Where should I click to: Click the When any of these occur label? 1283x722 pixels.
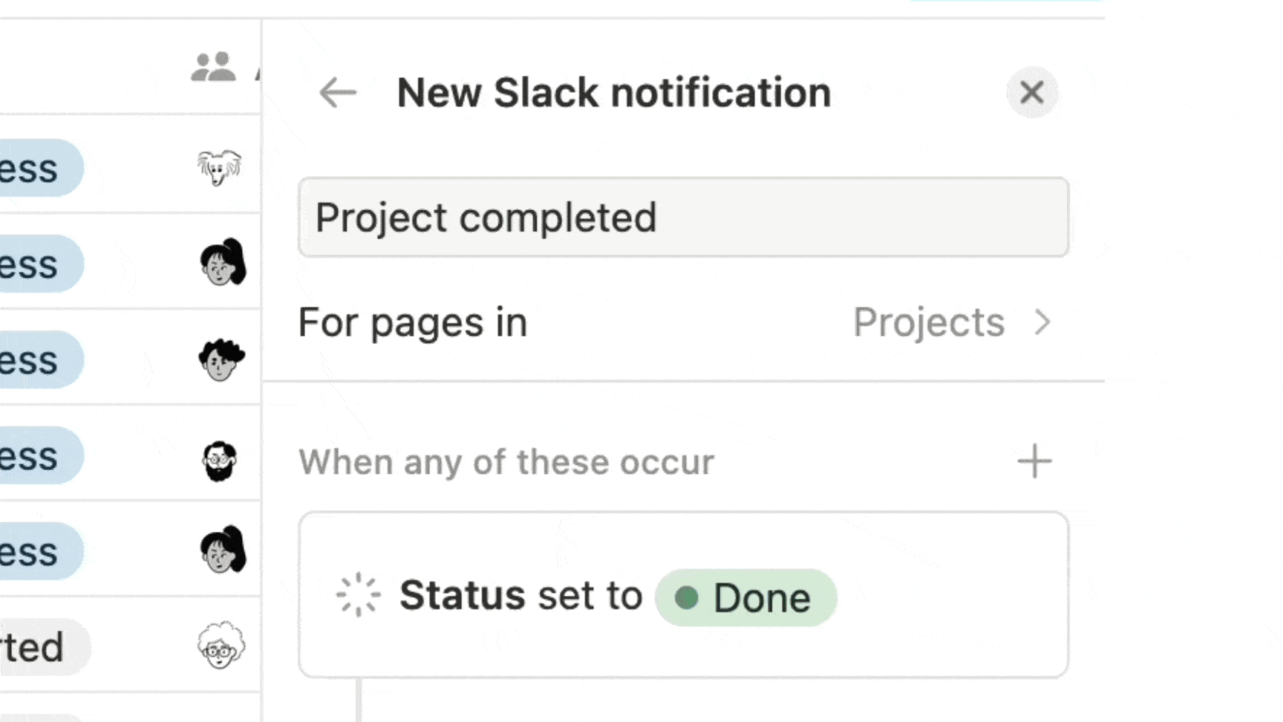point(506,462)
